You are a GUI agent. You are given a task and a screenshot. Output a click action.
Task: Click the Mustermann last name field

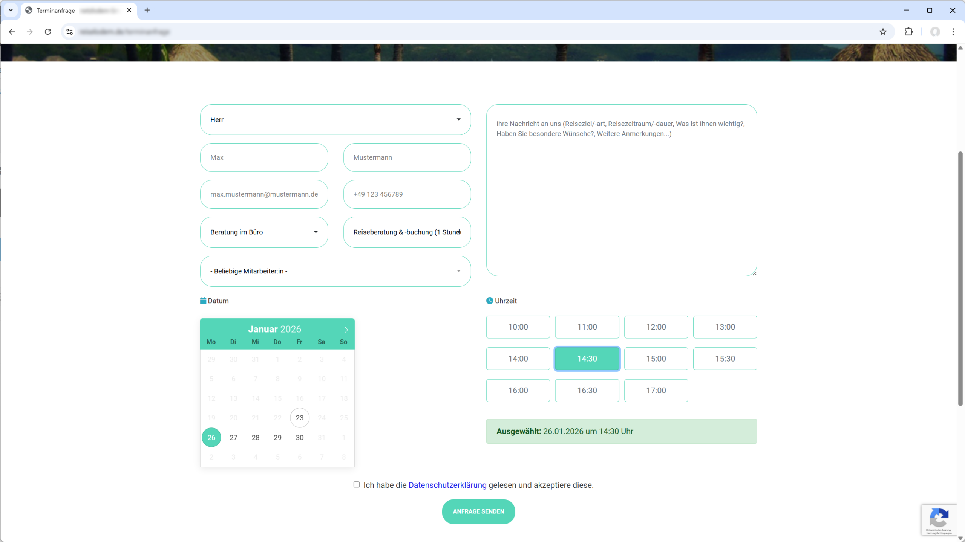tap(407, 157)
